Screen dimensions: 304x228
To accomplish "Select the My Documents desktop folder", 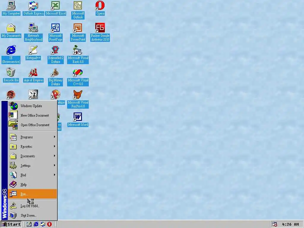I will [x=11, y=31].
